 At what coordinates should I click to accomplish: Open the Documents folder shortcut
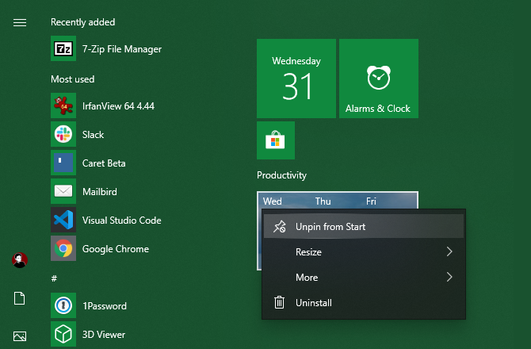20,298
